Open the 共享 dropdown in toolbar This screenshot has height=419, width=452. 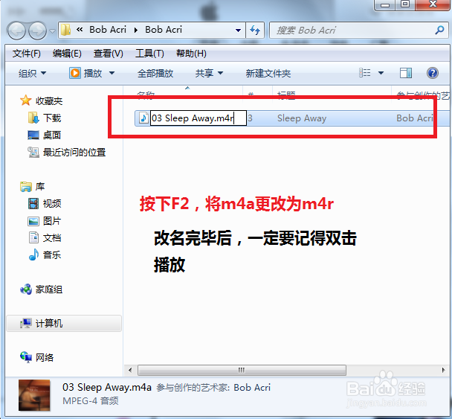pyautogui.click(x=210, y=73)
